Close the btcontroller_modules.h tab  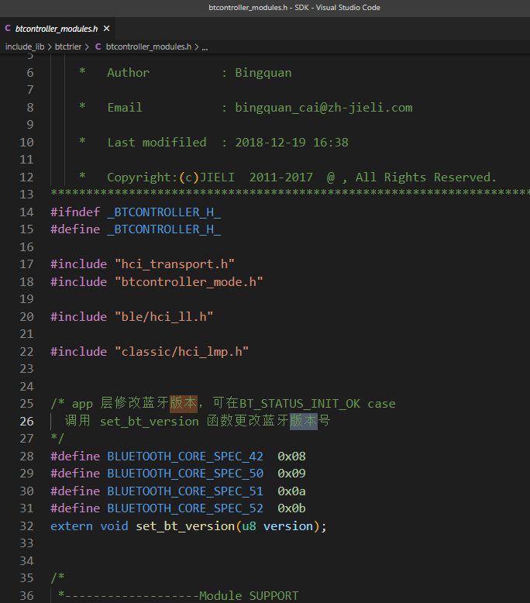point(106,29)
